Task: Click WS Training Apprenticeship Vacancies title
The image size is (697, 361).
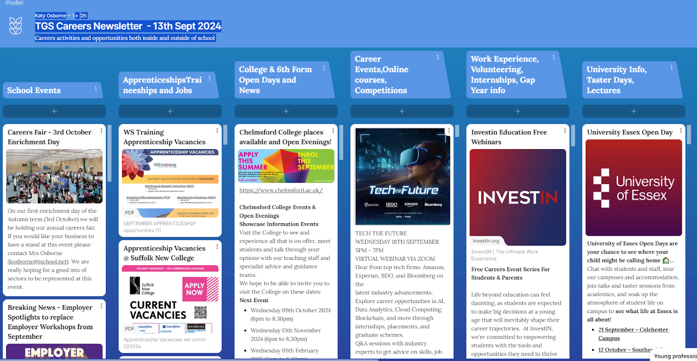Action: point(164,137)
